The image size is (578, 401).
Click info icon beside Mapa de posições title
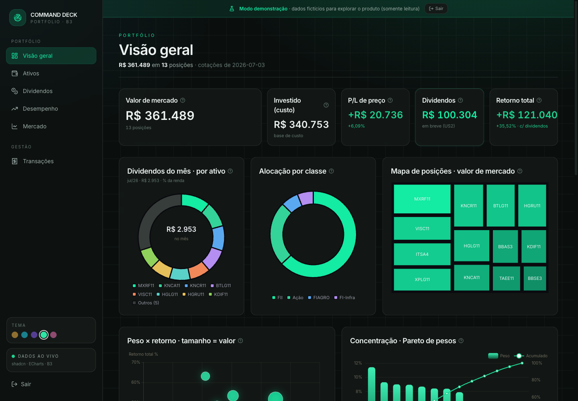[x=520, y=171]
